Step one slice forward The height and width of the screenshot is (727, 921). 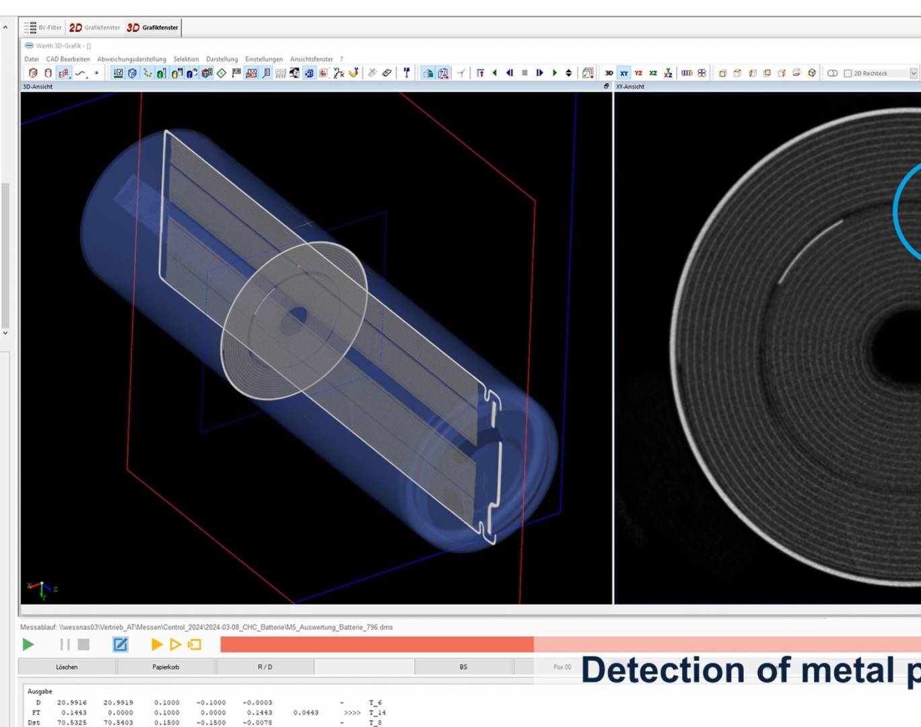[x=539, y=73]
